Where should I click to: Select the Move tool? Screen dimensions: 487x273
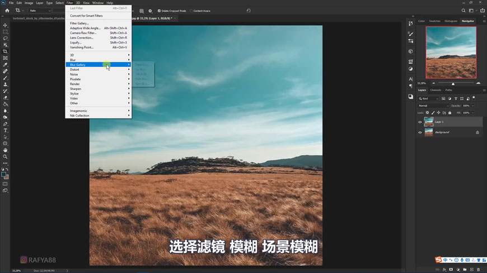point(5,25)
